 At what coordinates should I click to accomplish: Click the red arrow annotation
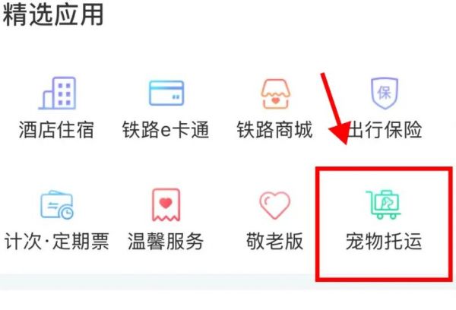[x=334, y=108]
